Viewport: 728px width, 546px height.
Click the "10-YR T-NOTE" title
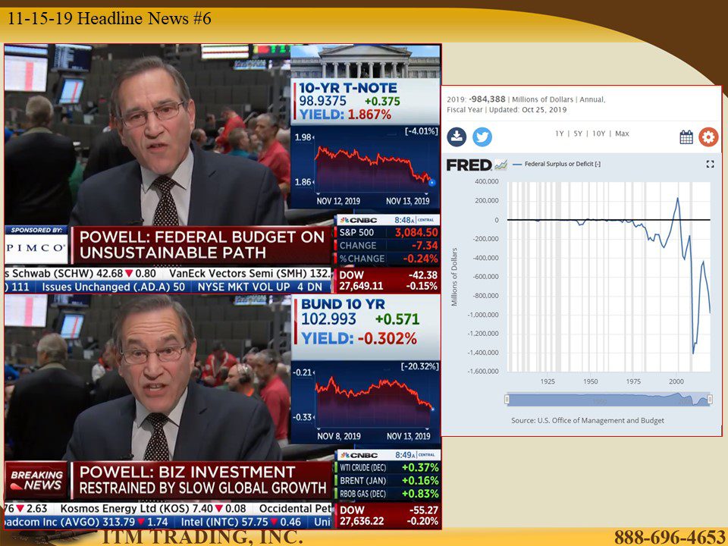(x=348, y=88)
